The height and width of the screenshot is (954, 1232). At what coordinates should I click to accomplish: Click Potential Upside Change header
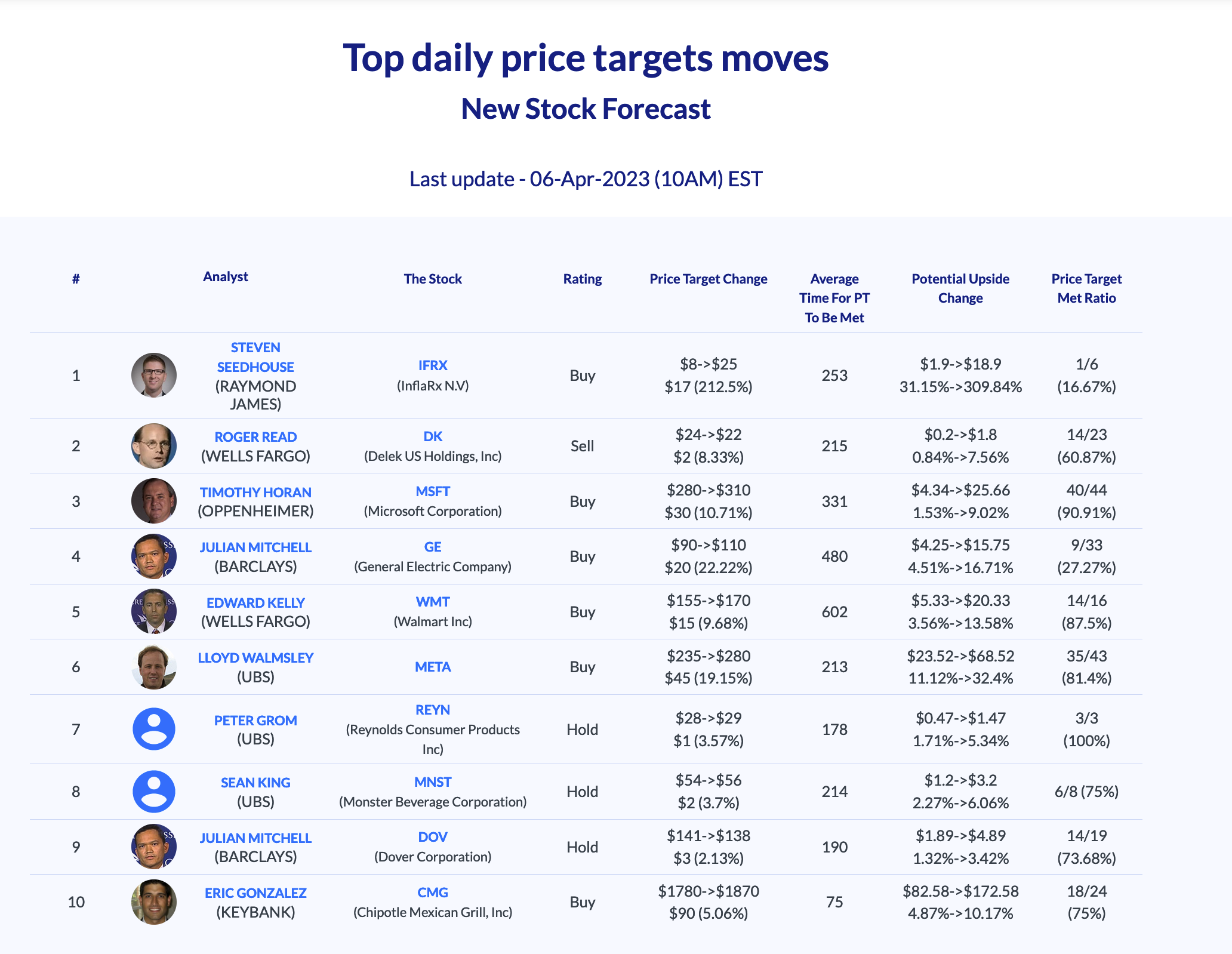pos(960,288)
